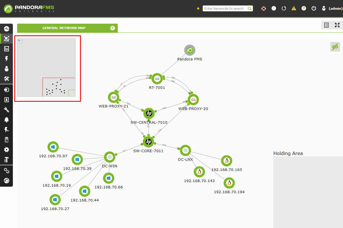The width and height of the screenshot is (343, 228).
Task: Click the favorite star icon
Action: point(198,9)
